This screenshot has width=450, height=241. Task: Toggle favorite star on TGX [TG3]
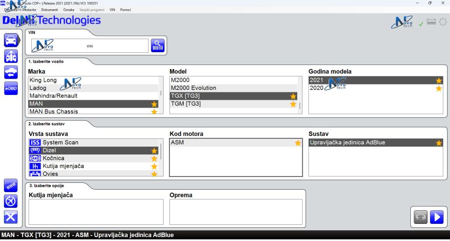click(293, 96)
